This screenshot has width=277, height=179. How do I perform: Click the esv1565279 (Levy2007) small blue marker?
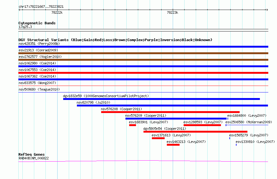pyautogui.click(x=230, y=138)
